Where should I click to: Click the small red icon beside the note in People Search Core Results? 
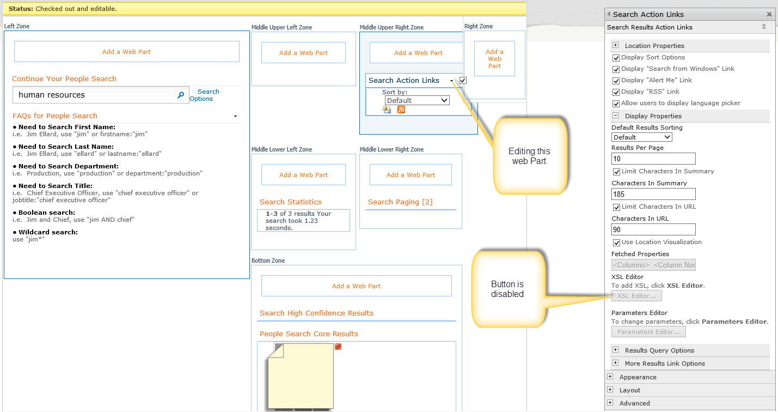(338, 347)
